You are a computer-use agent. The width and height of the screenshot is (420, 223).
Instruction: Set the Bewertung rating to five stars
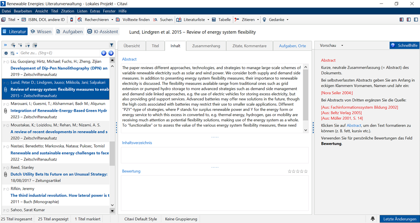pyautogui.click(x=306, y=171)
